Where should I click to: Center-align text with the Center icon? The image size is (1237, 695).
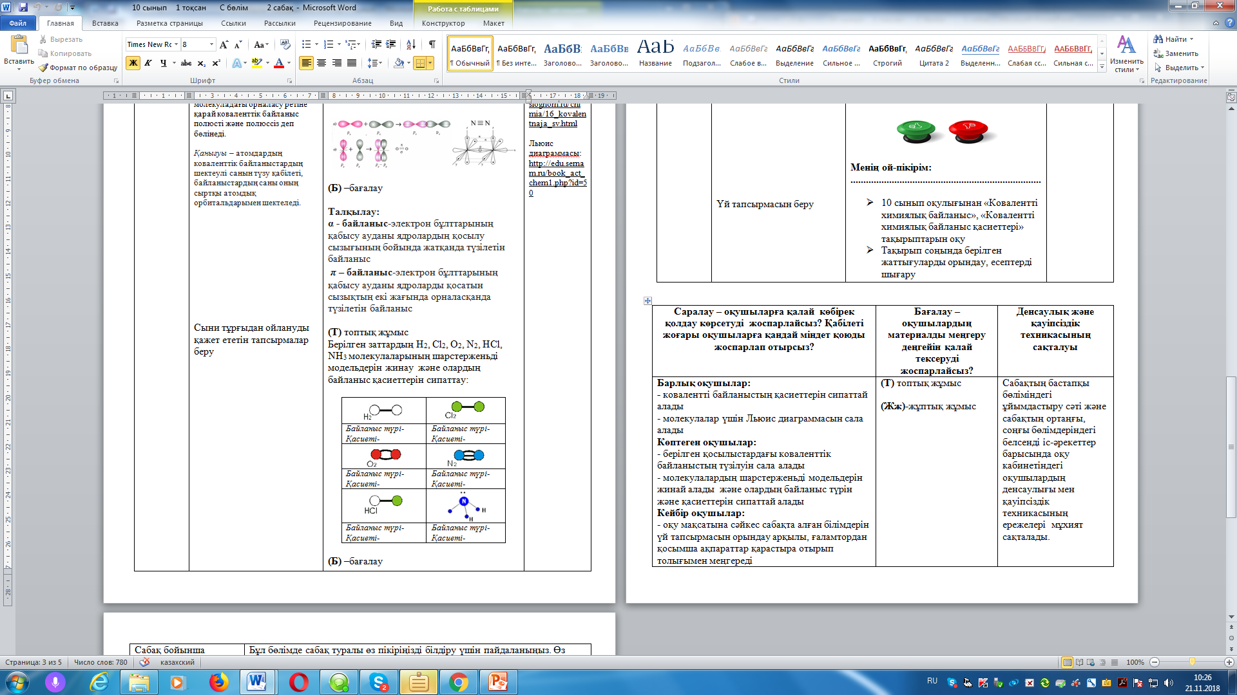coord(321,63)
